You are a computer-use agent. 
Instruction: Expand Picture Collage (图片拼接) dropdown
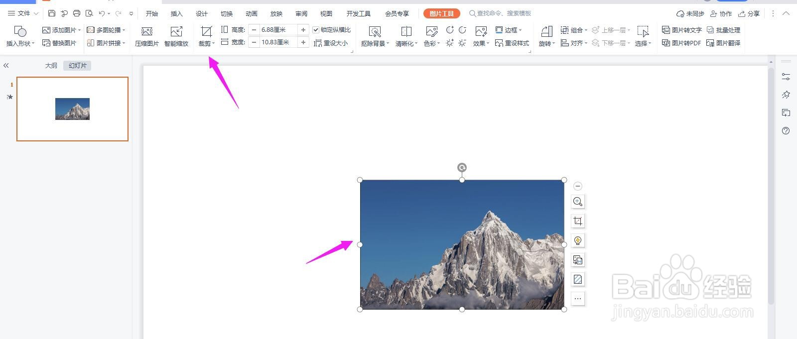(x=124, y=43)
